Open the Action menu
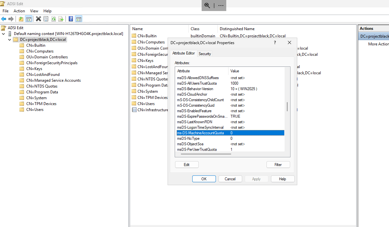Image resolution: width=389 pixels, height=227 pixels. 19,11
